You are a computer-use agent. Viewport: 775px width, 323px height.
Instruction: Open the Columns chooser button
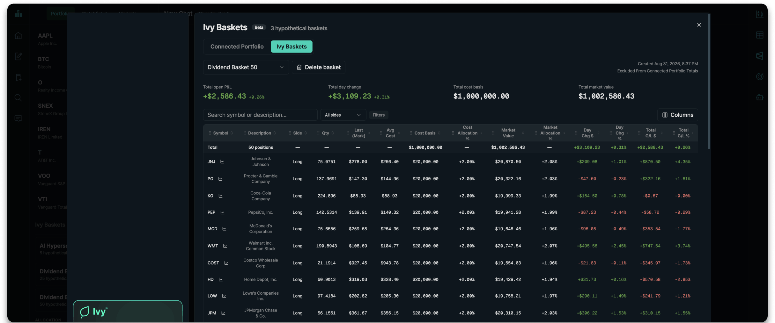678,115
